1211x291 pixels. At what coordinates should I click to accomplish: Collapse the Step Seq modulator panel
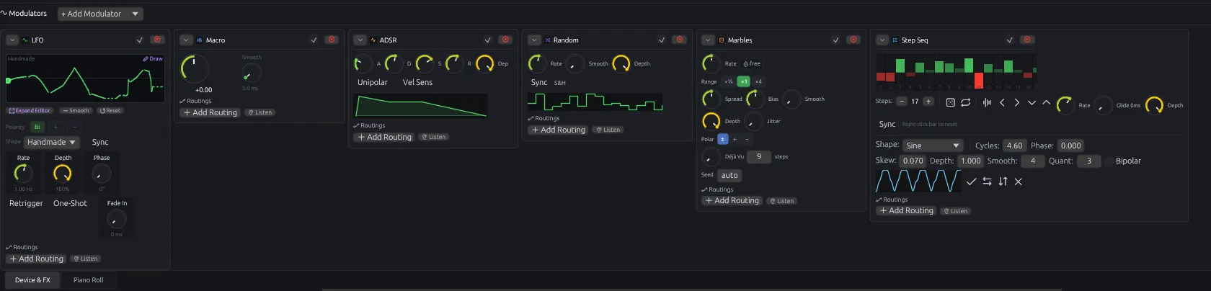tap(882, 40)
